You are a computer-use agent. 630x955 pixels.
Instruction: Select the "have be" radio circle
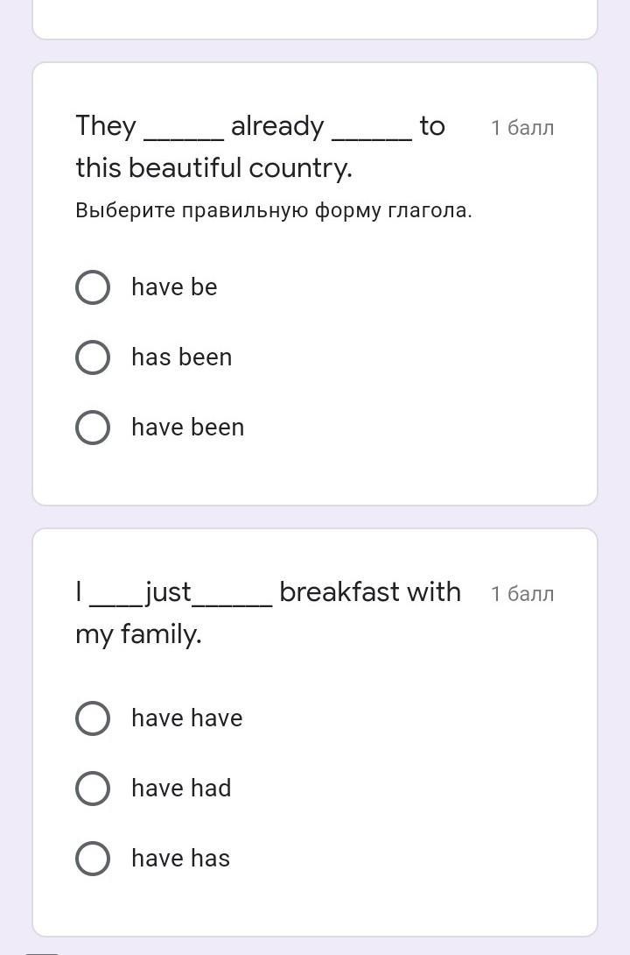tap(93, 286)
